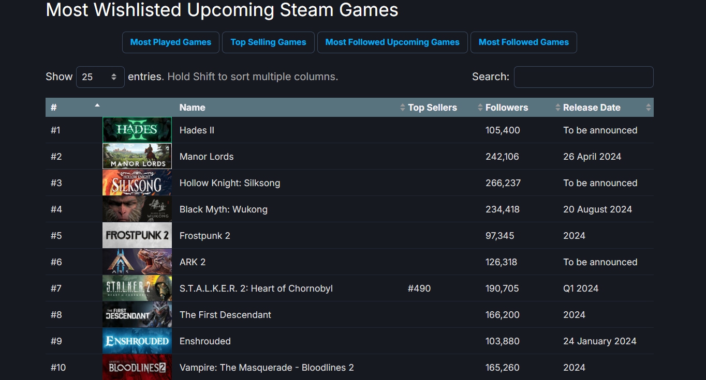Select the 20 August 2024 release date
706x380 pixels.
598,209
